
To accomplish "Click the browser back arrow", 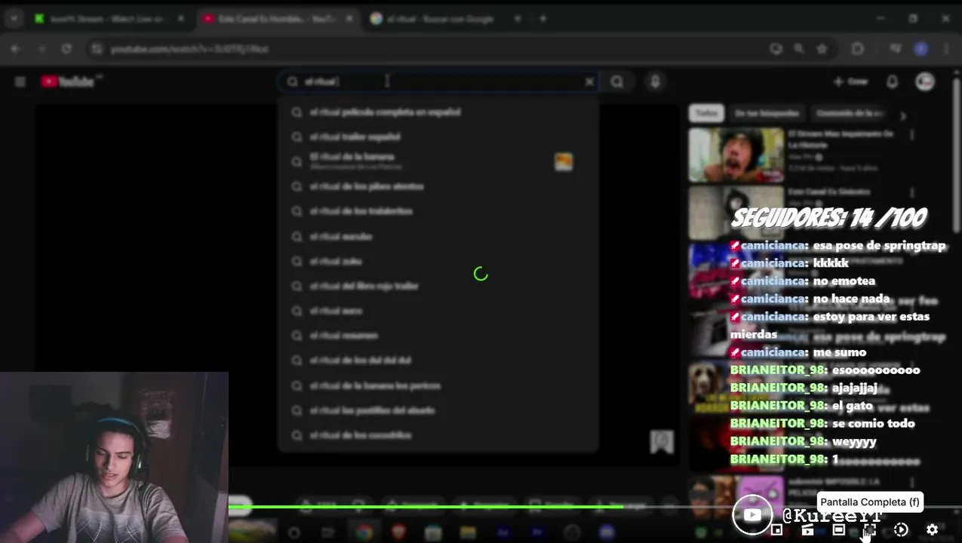I will [15, 49].
